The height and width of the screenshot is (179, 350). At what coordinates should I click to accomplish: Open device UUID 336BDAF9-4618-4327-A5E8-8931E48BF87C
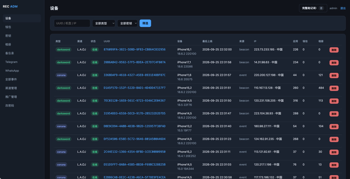click(x=135, y=75)
